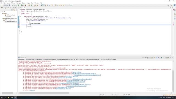Open the Run icon dropdown arrow
The width and height of the screenshot is (176, 99).
20,5
